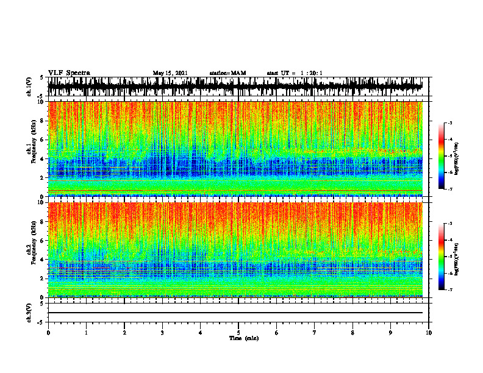Click the "4" kHz tick on ch.2 frequency axis
483x373 pixels.
coord(43,260)
